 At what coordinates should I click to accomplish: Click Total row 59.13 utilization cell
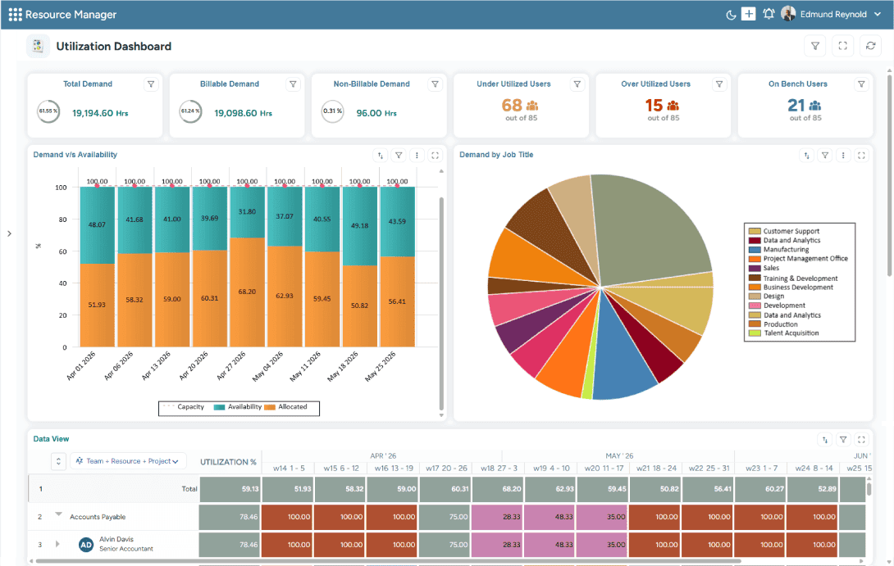click(230, 489)
